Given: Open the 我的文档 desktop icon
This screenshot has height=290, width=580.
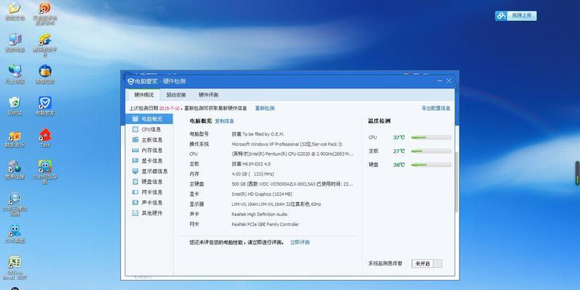Looking at the screenshot, I should click(x=14, y=11).
